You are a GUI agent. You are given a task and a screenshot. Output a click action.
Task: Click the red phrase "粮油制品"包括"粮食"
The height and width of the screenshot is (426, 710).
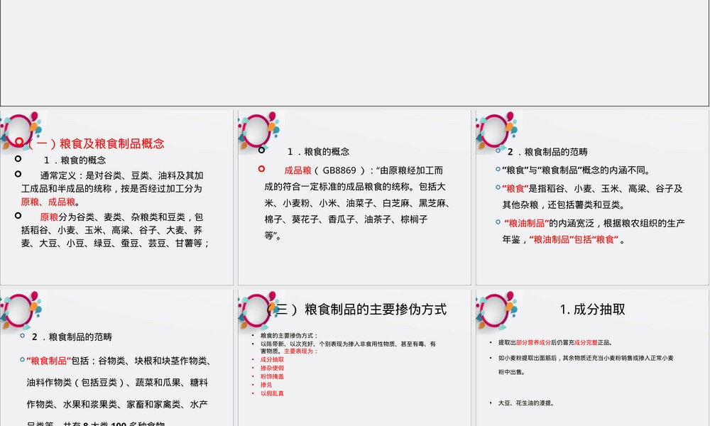pyautogui.click(x=574, y=239)
